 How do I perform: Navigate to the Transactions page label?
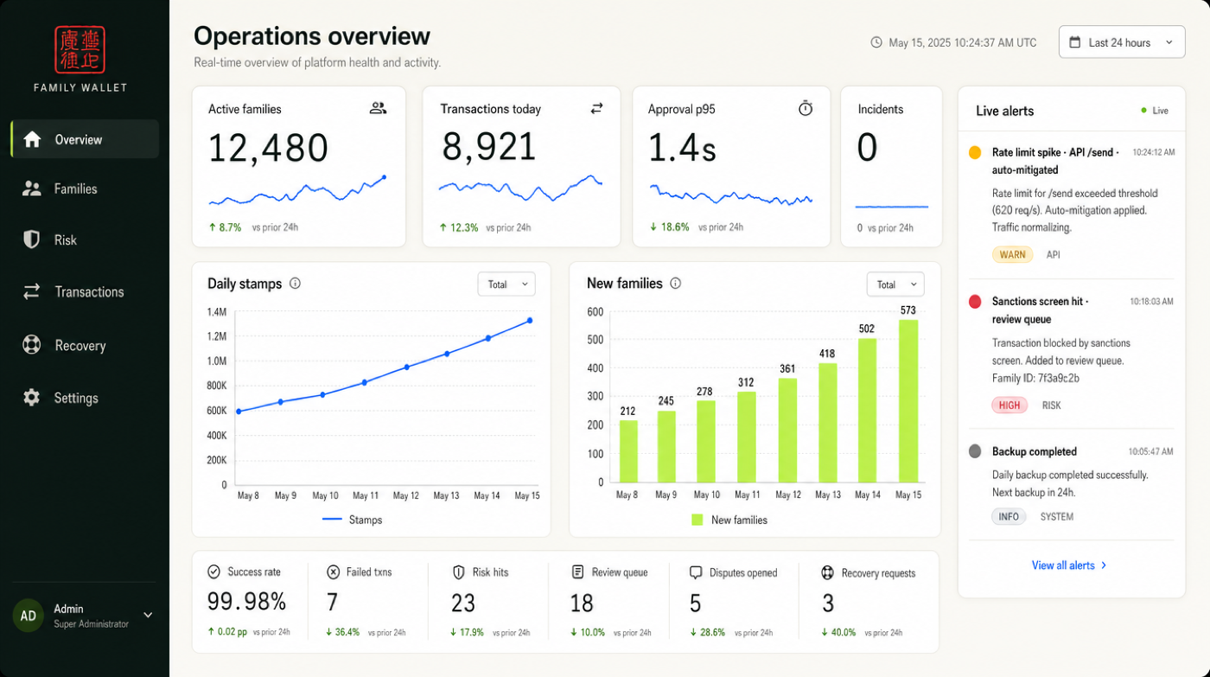point(89,291)
